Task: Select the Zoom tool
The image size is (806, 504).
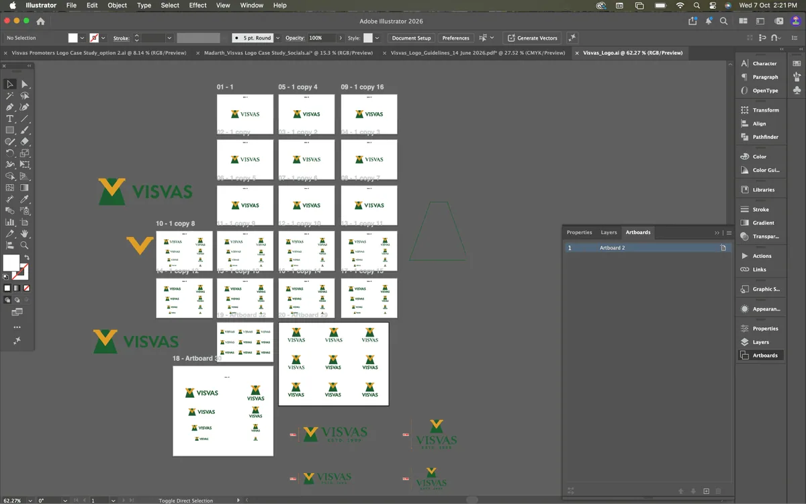Action: click(x=24, y=245)
